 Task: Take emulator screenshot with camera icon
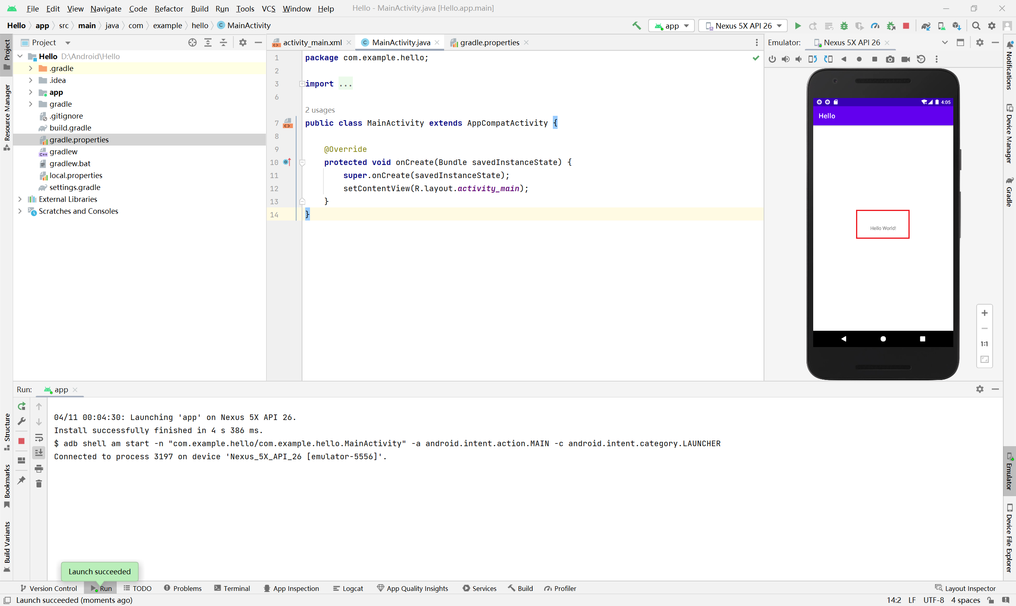pyautogui.click(x=890, y=59)
